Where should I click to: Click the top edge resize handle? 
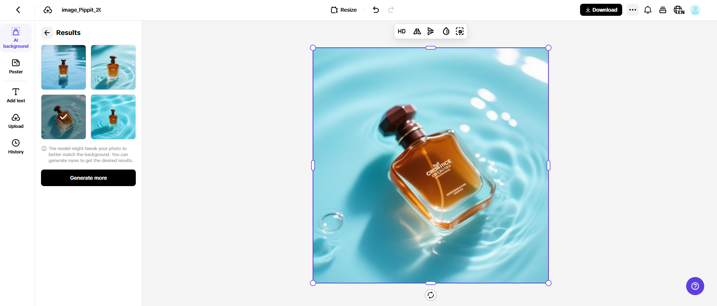[x=431, y=48]
